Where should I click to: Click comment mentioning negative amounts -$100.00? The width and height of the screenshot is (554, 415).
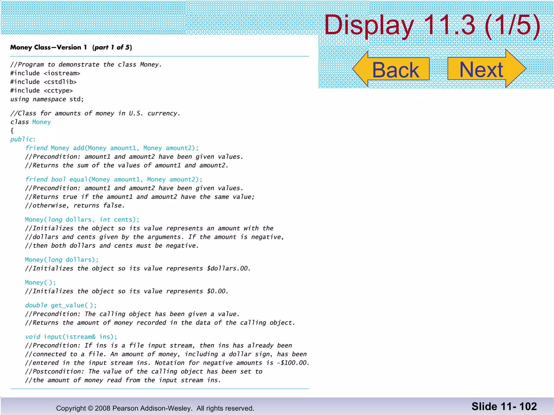coord(167,363)
